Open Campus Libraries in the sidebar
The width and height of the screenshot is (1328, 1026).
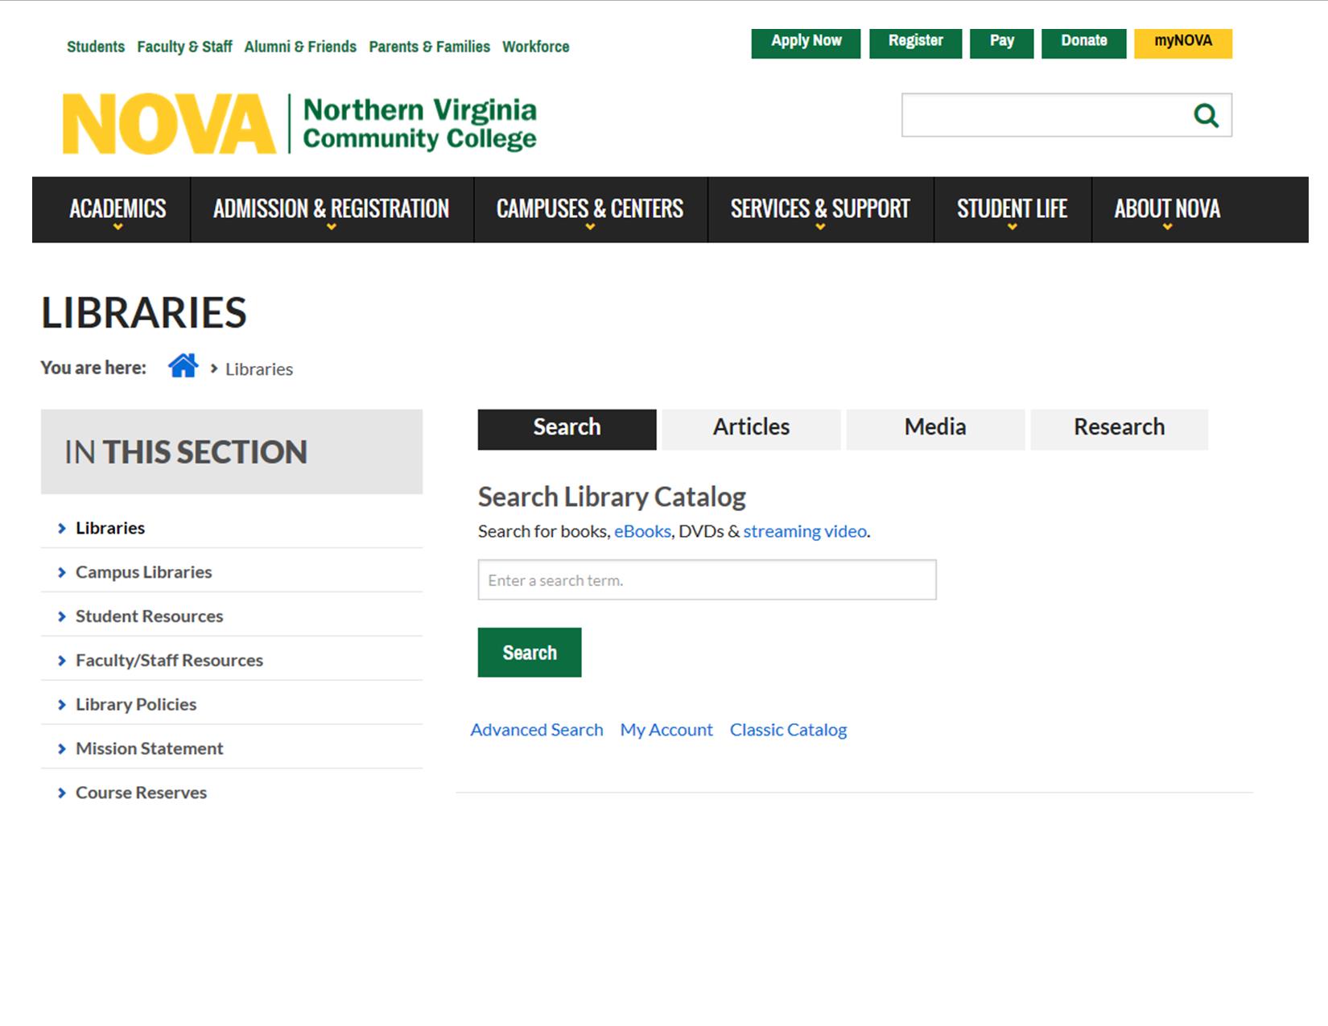[144, 572]
